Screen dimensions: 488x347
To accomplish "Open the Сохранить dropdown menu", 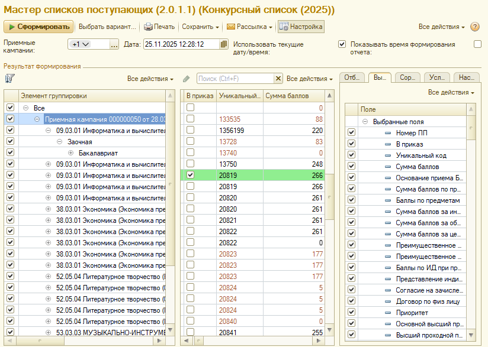I will click(x=200, y=27).
